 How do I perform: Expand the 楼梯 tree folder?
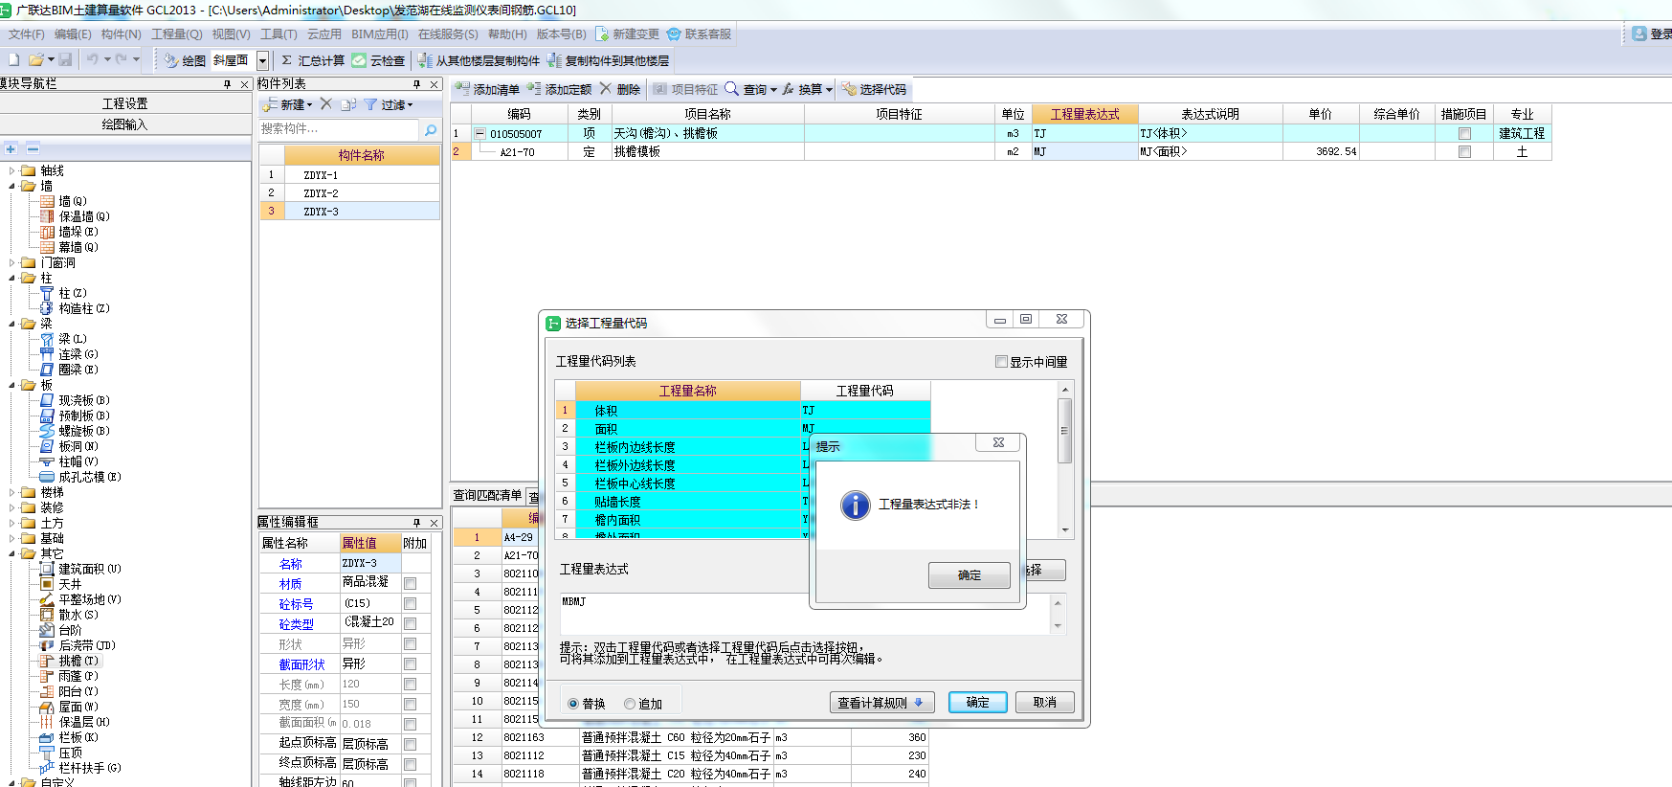12,492
